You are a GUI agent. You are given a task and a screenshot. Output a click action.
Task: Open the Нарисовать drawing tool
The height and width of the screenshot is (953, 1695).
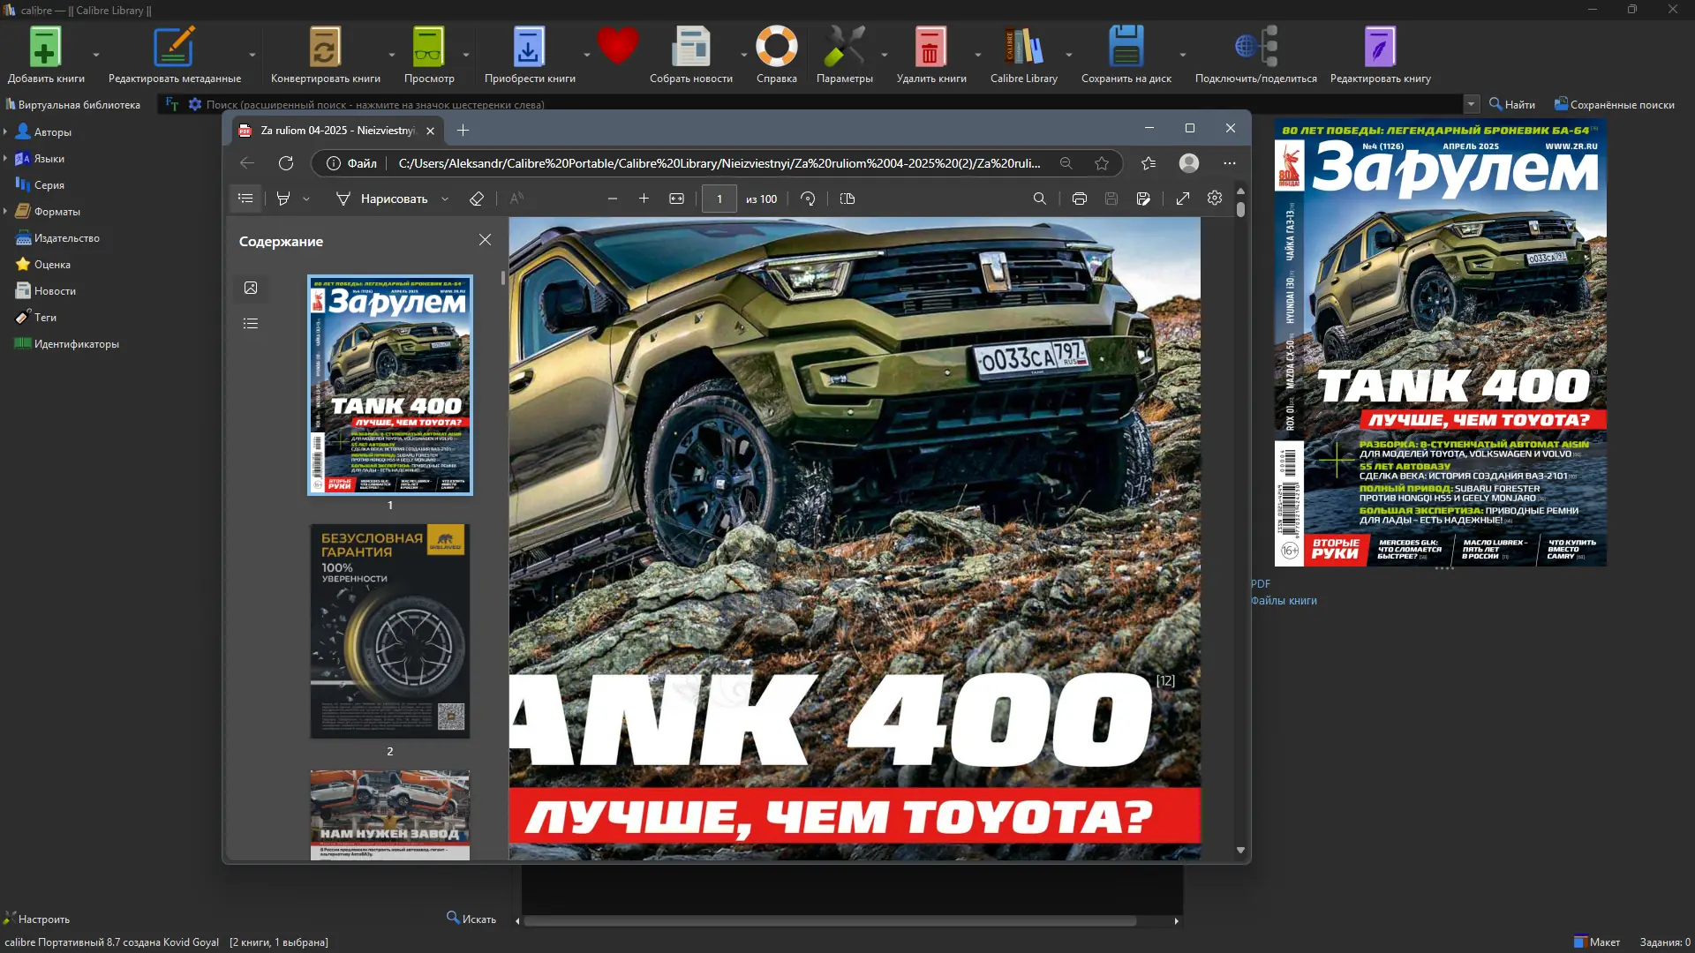click(x=388, y=198)
